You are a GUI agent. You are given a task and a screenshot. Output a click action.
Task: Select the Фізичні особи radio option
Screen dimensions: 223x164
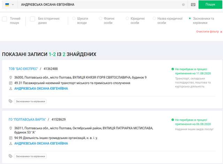click(x=101, y=18)
